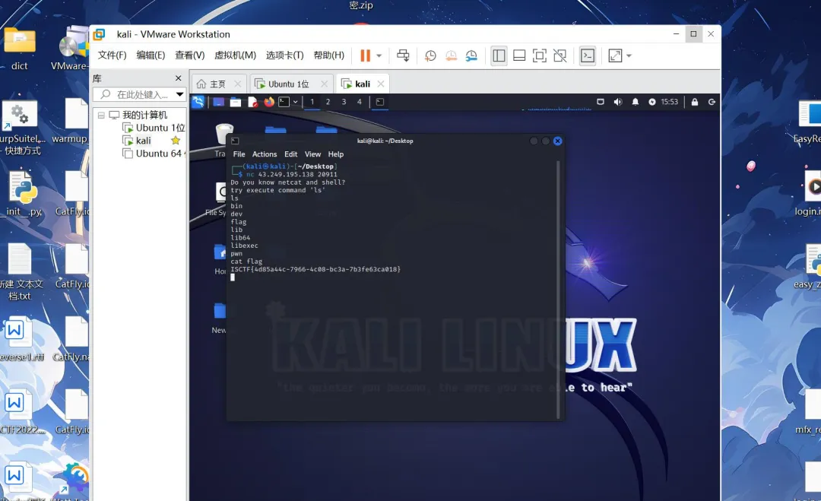Open the Kali applications menu dragon icon

click(198, 102)
